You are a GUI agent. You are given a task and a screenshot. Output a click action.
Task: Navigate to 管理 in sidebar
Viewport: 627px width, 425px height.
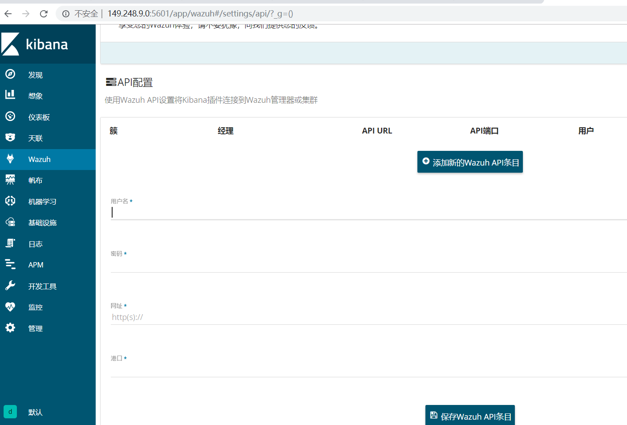pos(36,328)
